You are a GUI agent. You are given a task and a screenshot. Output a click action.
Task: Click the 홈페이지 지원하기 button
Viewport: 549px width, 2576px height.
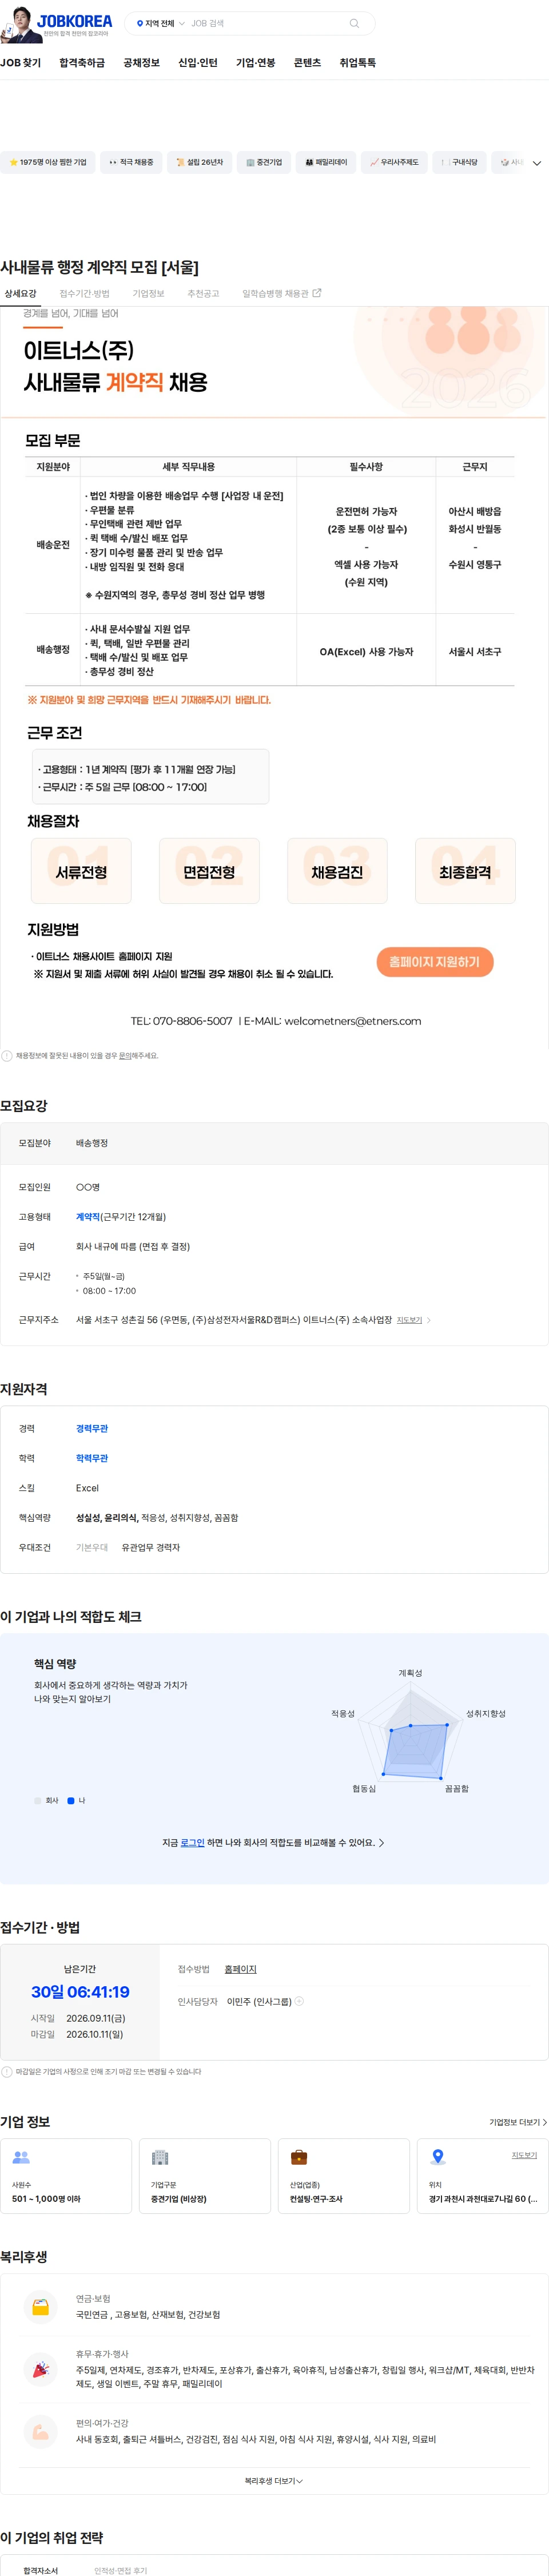[435, 962]
